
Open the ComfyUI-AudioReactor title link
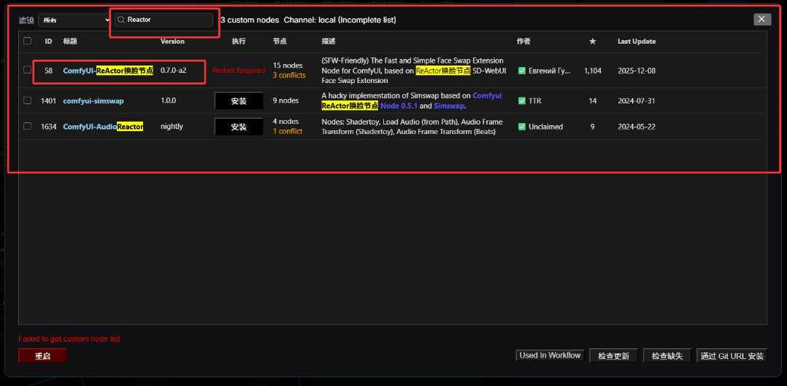click(x=103, y=127)
